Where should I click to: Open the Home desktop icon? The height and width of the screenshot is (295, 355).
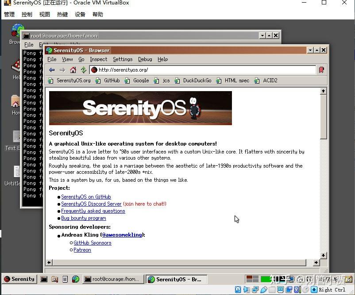click(15, 105)
